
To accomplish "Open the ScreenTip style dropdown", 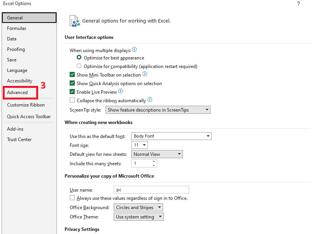I will [158, 110].
